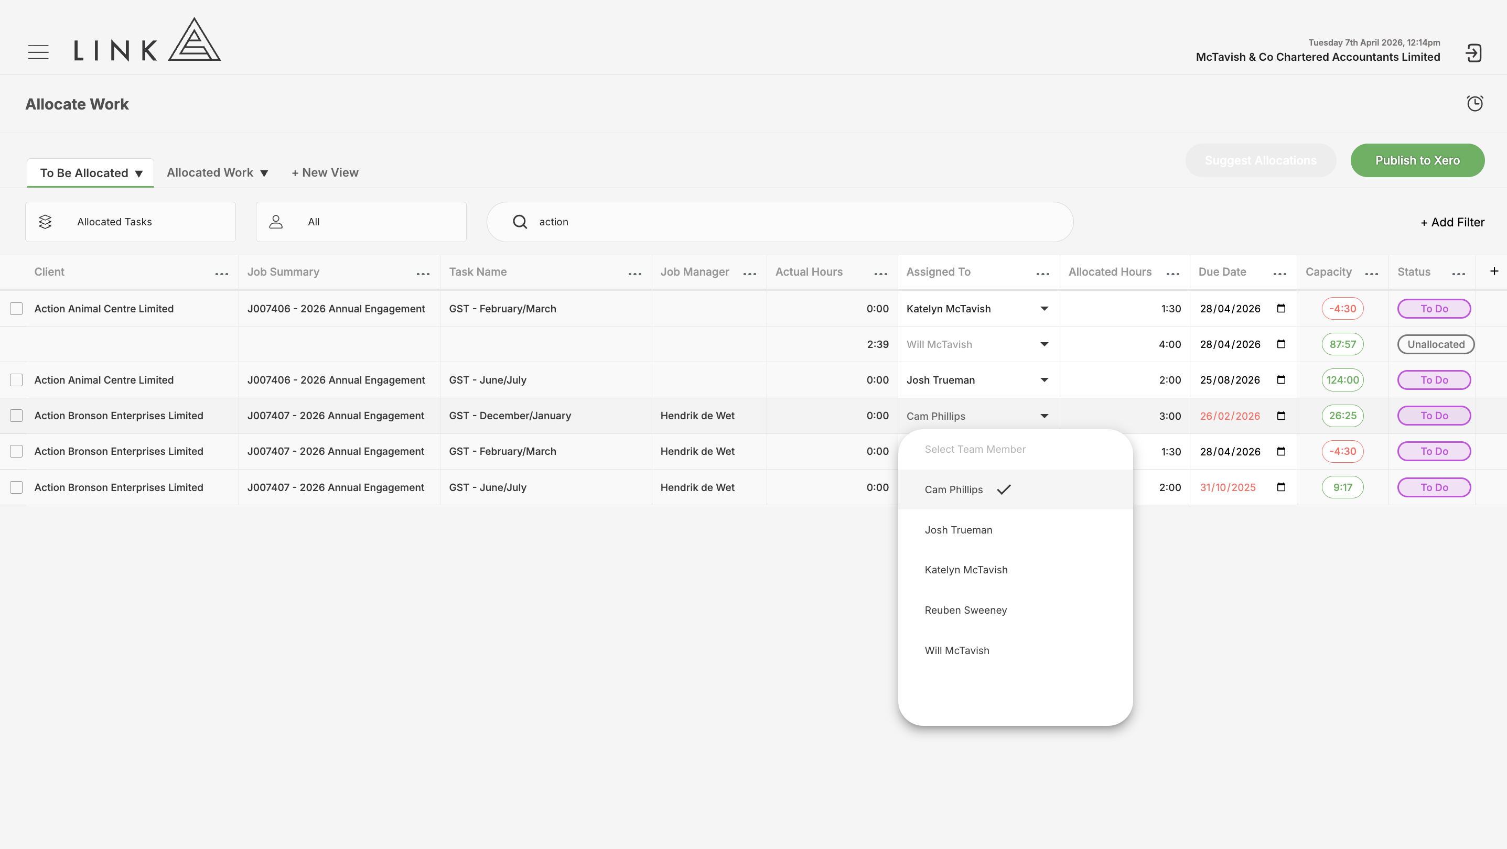Open Actual Hours column options menu
Viewport: 1507px width, 849px height.
point(880,274)
